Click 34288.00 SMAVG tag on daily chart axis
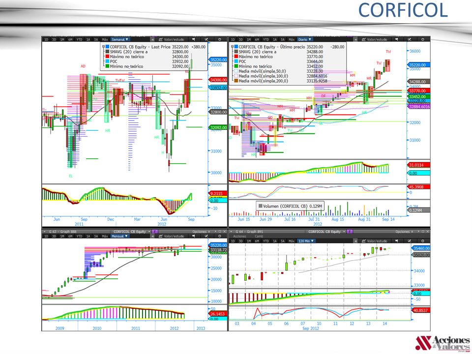Viewport: 472px width, 354px height. coord(419,82)
